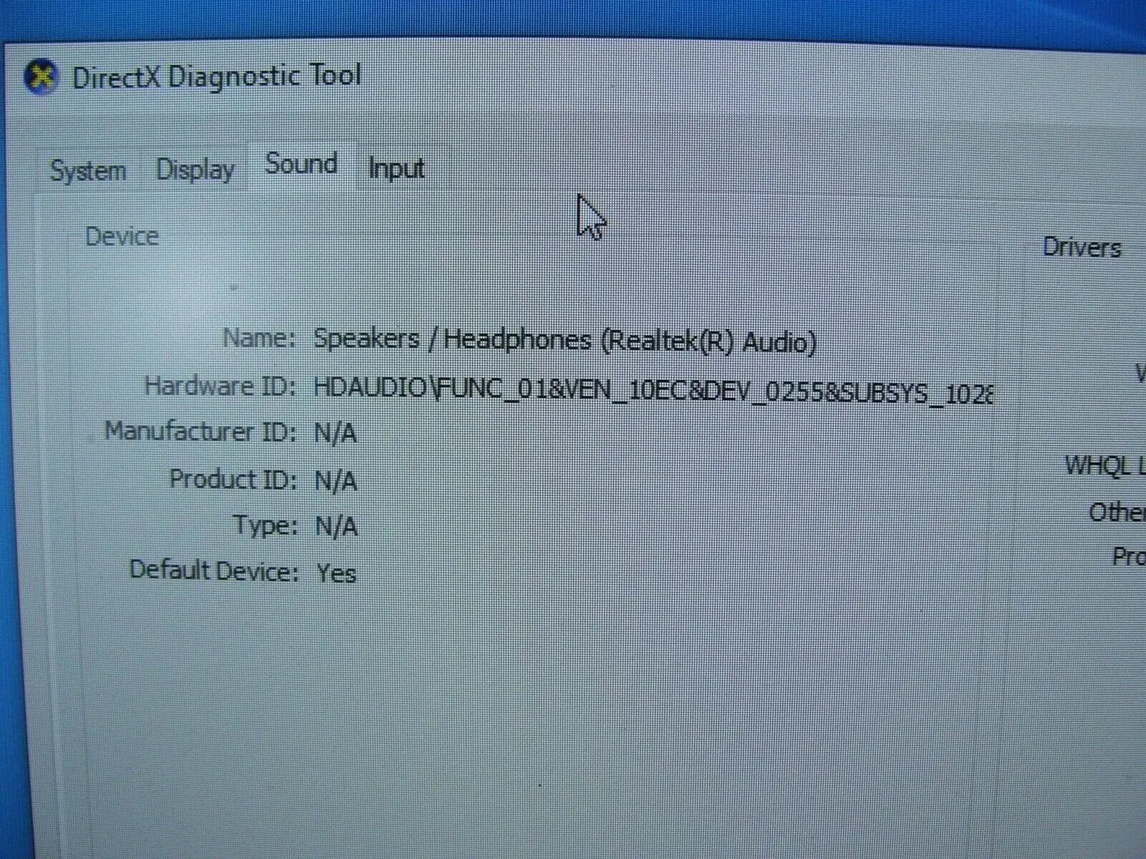Click the Name: field label
Viewport: 1146px width, 859px height.
pos(259,337)
